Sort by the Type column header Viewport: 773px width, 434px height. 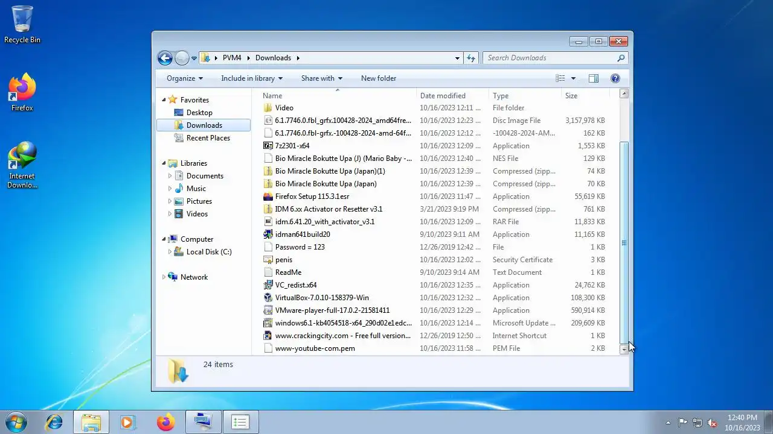[x=525, y=96]
